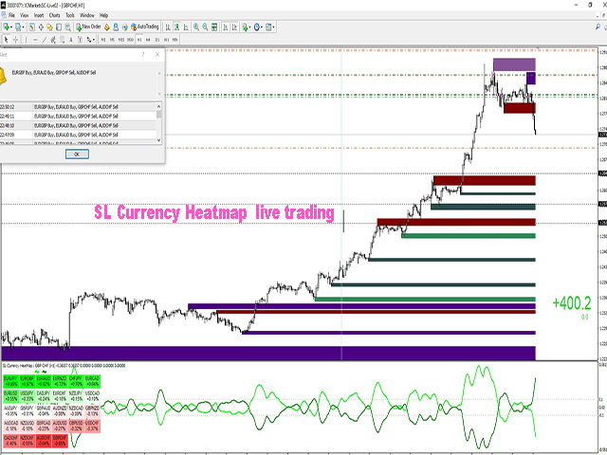Expand the New Chart dropdown arrow
This screenshot has height=455, width=607.
point(11,27)
